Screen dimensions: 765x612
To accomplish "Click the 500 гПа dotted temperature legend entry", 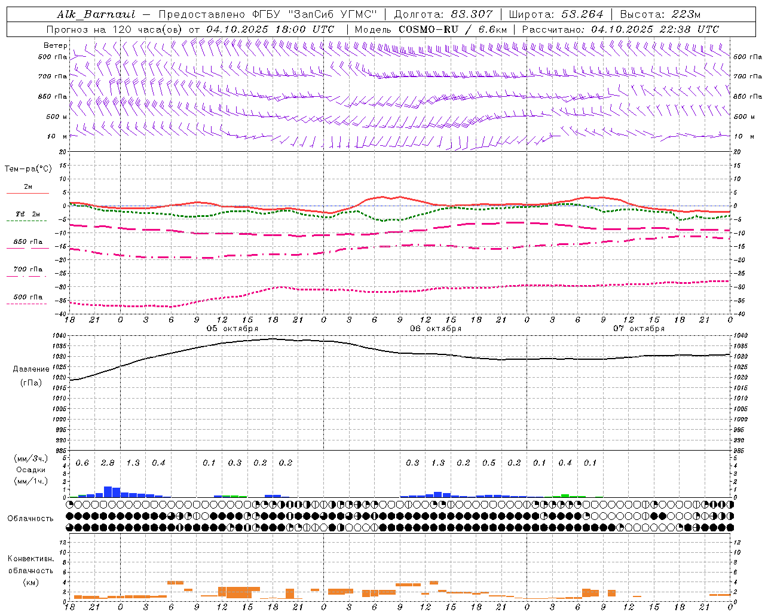I will (26, 298).
